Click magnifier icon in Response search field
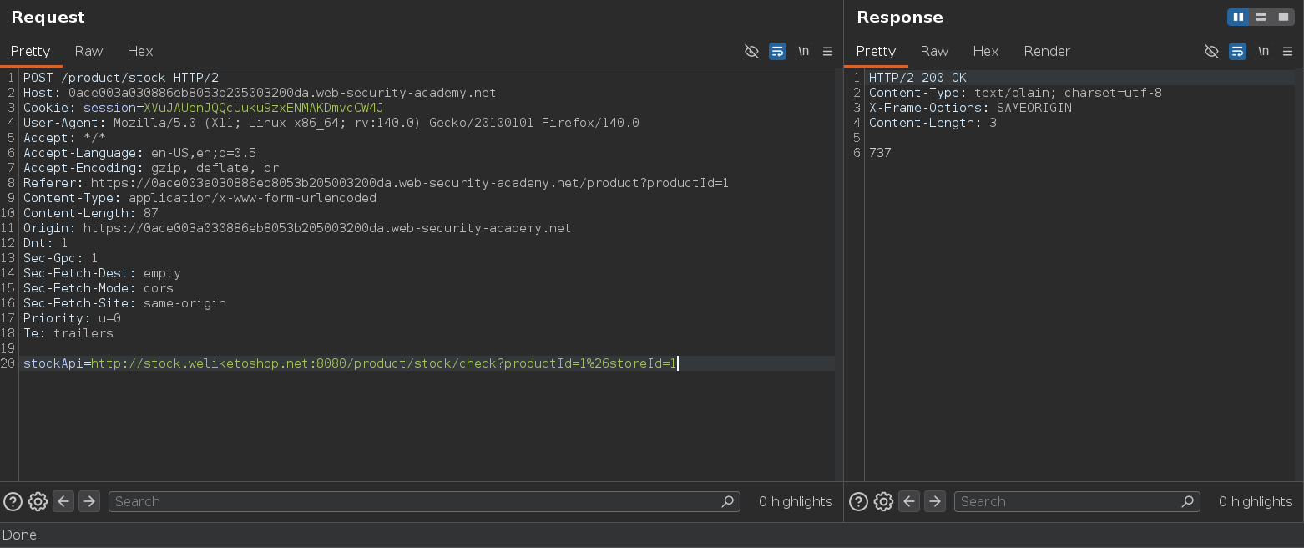The width and height of the screenshot is (1304, 548). point(1187,501)
